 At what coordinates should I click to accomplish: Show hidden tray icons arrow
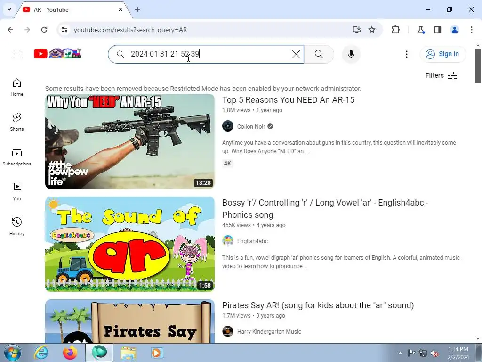(x=400, y=353)
